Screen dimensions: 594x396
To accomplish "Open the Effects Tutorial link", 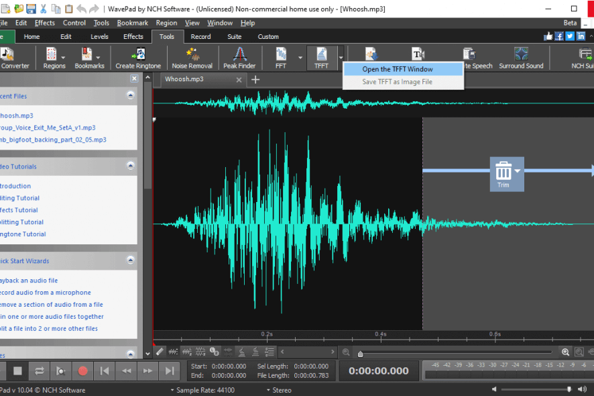I will point(19,210).
